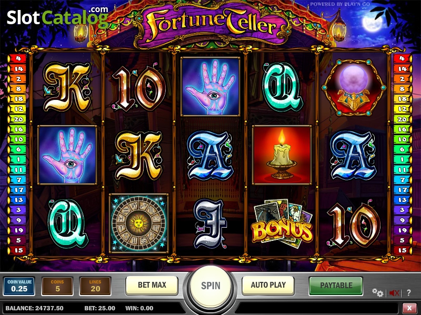
Task: Hit the round Spin button
Action: pos(211,286)
